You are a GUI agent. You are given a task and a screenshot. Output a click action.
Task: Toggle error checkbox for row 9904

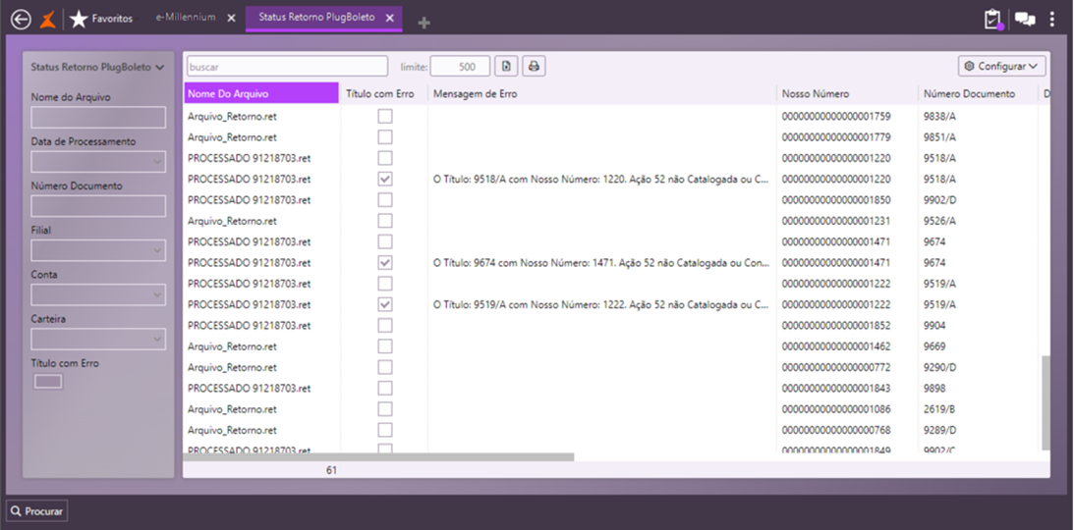[385, 326]
